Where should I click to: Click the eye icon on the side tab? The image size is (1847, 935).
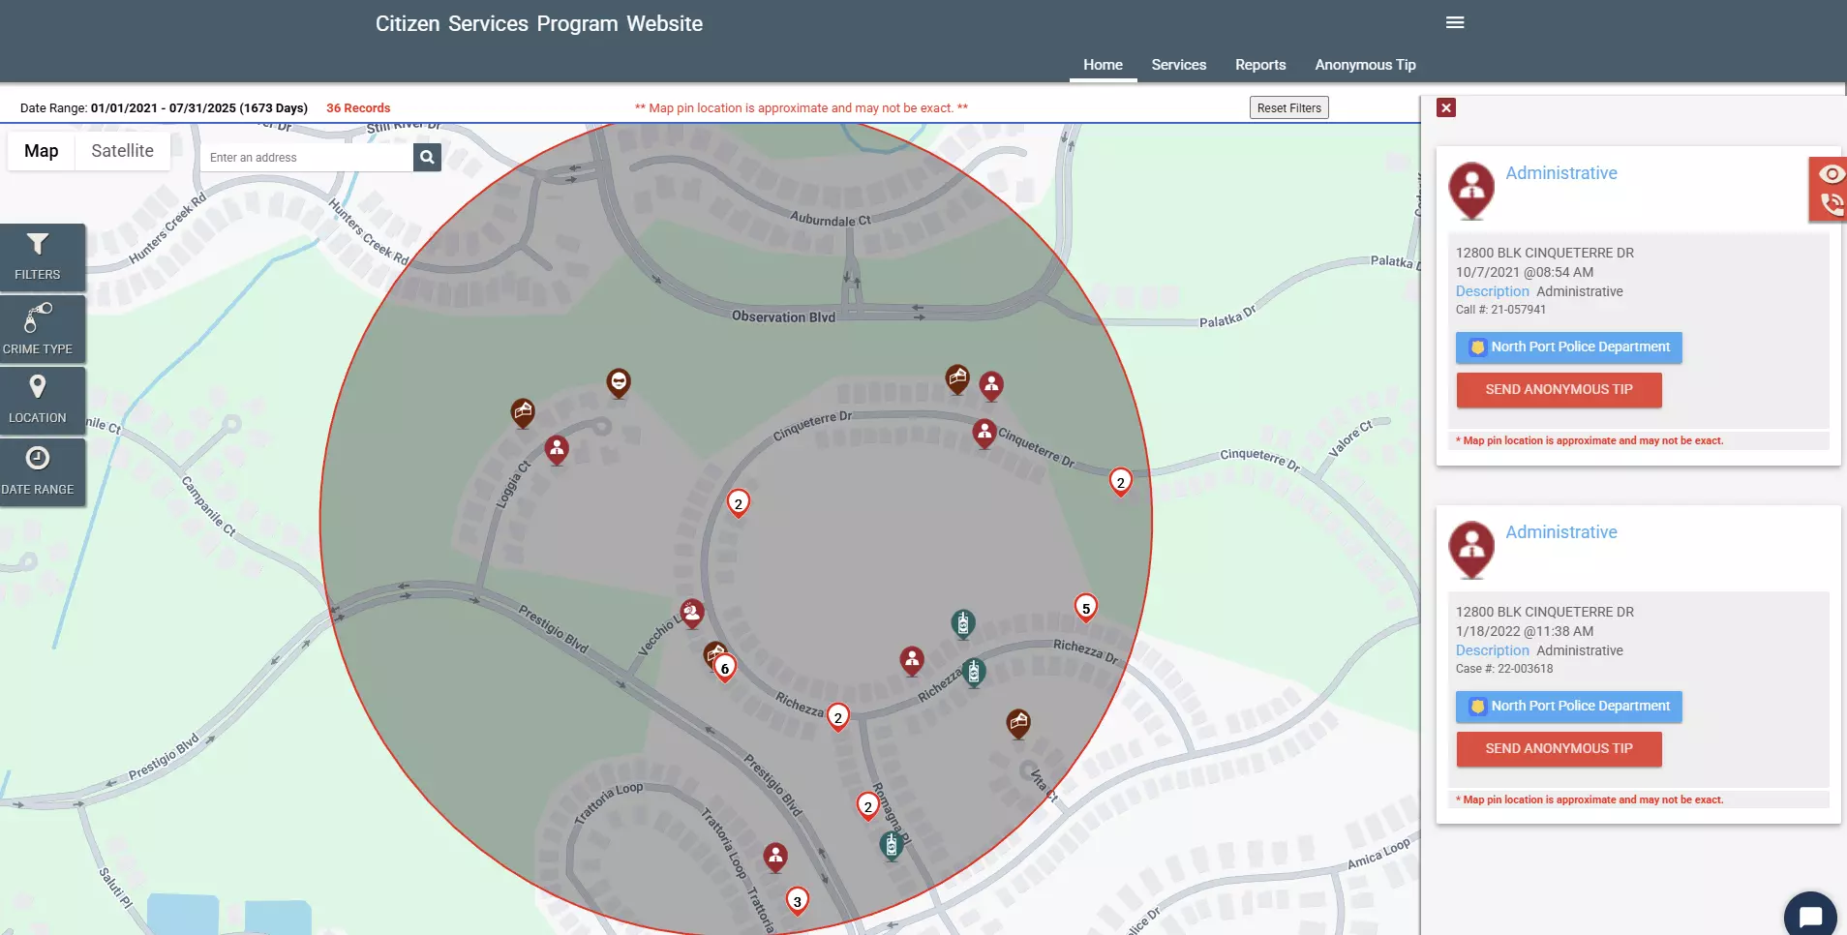pyautogui.click(x=1830, y=174)
